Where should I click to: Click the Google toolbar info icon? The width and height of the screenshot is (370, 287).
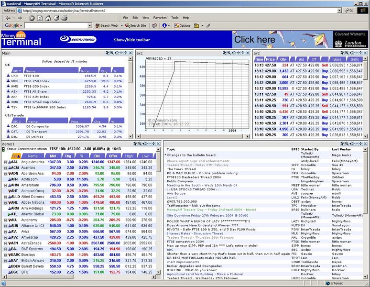(x=164, y=25)
